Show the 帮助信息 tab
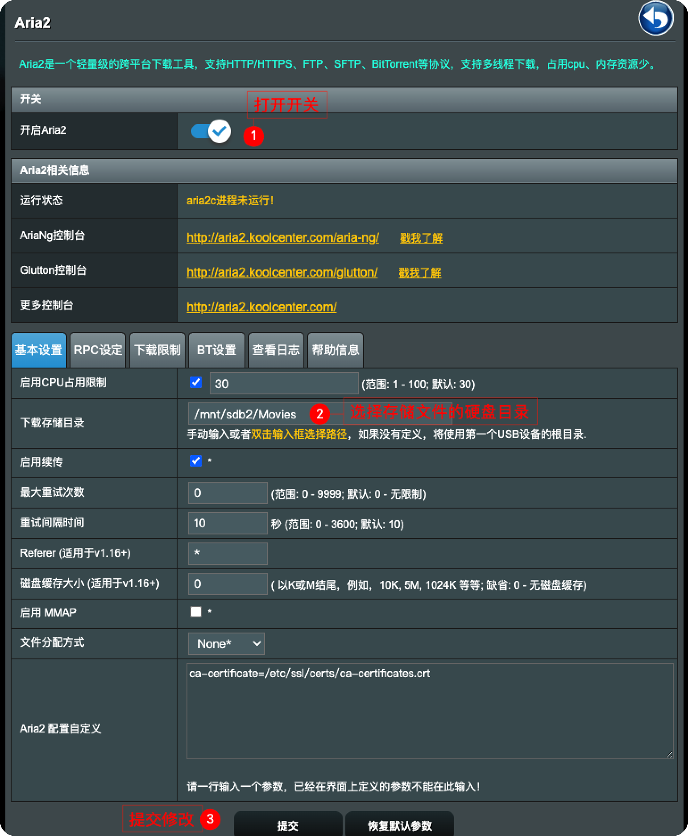This screenshot has height=836, width=688. tap(336, 350)
